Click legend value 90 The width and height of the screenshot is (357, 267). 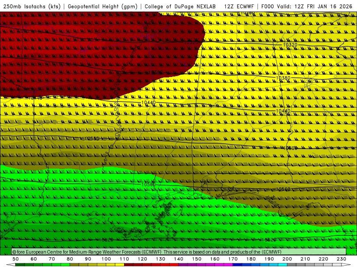click(88, 259)
